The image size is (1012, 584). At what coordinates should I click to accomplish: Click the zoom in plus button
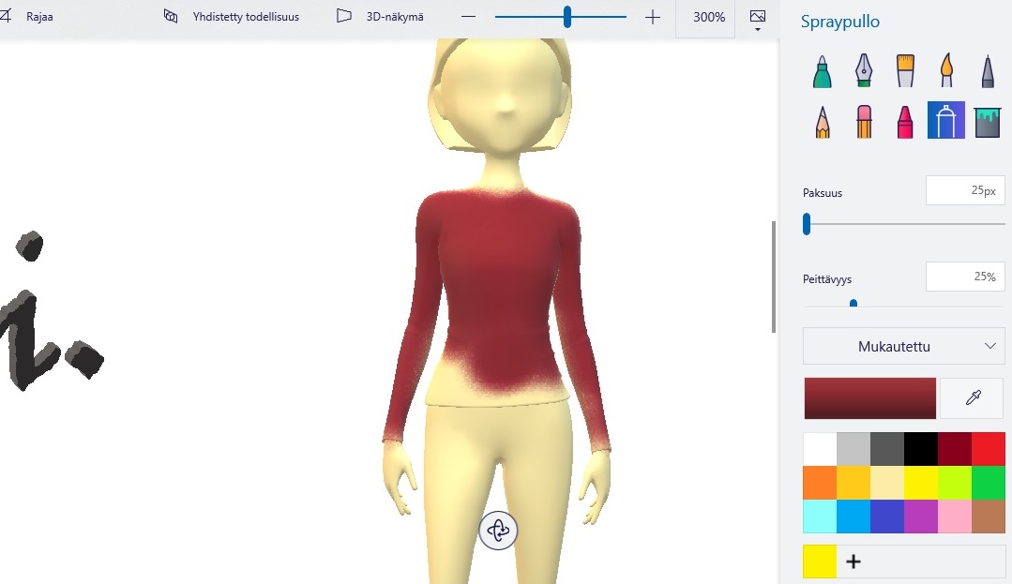point(653,17)
